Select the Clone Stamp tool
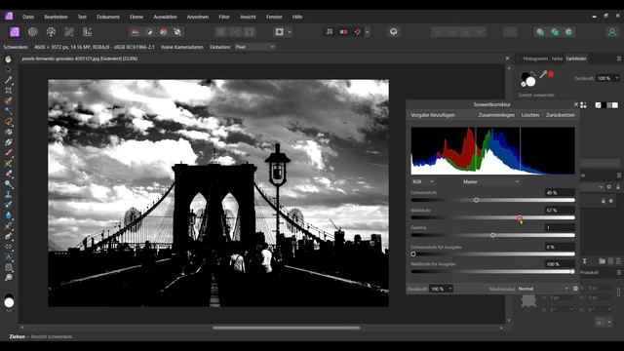Image resolution: width=624 pixels, height=351 pixels. pyautogui.click(x=9, y=194)
